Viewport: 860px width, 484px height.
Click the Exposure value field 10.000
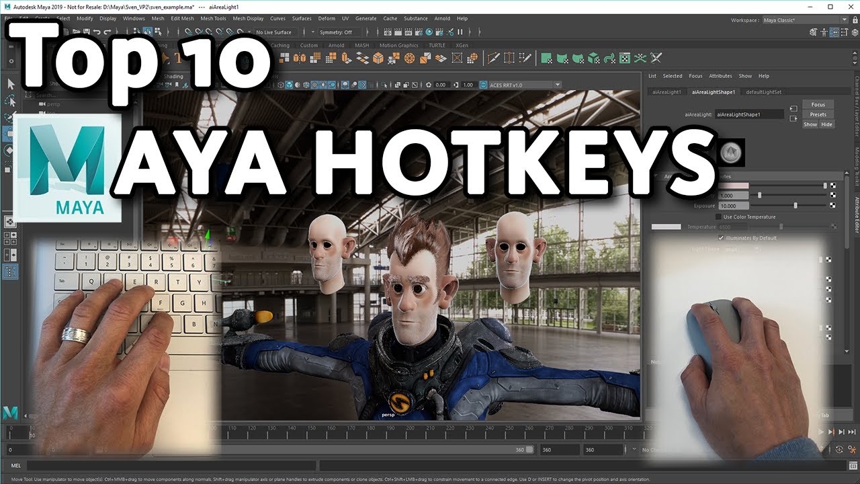(734, 206)
